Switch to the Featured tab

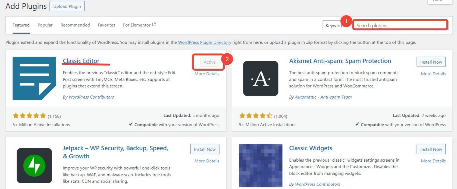pyautogui.click(x=21, y=25)
